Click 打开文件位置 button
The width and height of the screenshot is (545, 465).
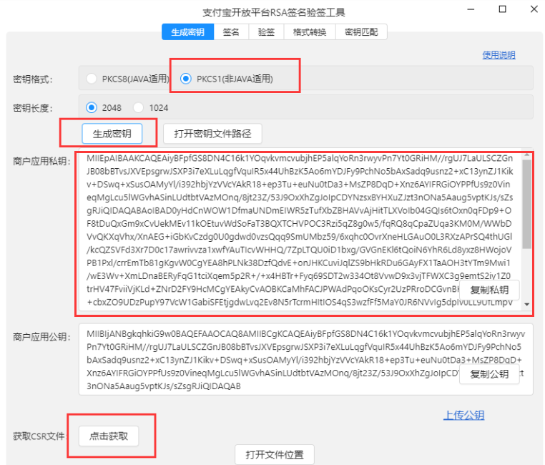pos(275,454)
